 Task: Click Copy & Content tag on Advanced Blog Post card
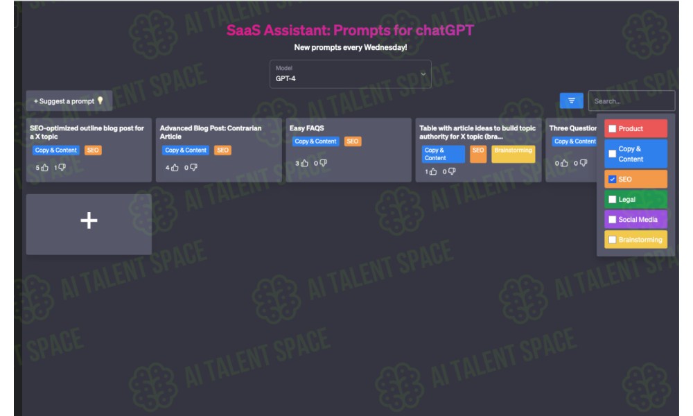[186, 150]
